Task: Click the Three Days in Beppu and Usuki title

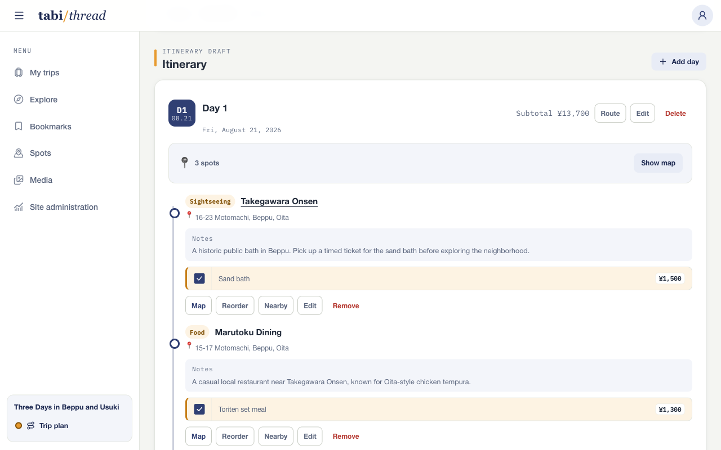Action: pyautogui.click(x=66, y=407)
